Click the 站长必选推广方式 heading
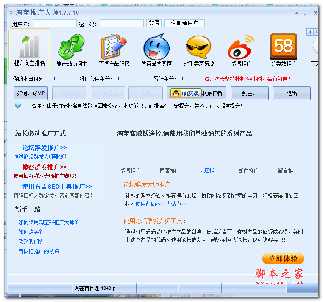This screenshot has width=323, height=302. click(x=40, y=133)
